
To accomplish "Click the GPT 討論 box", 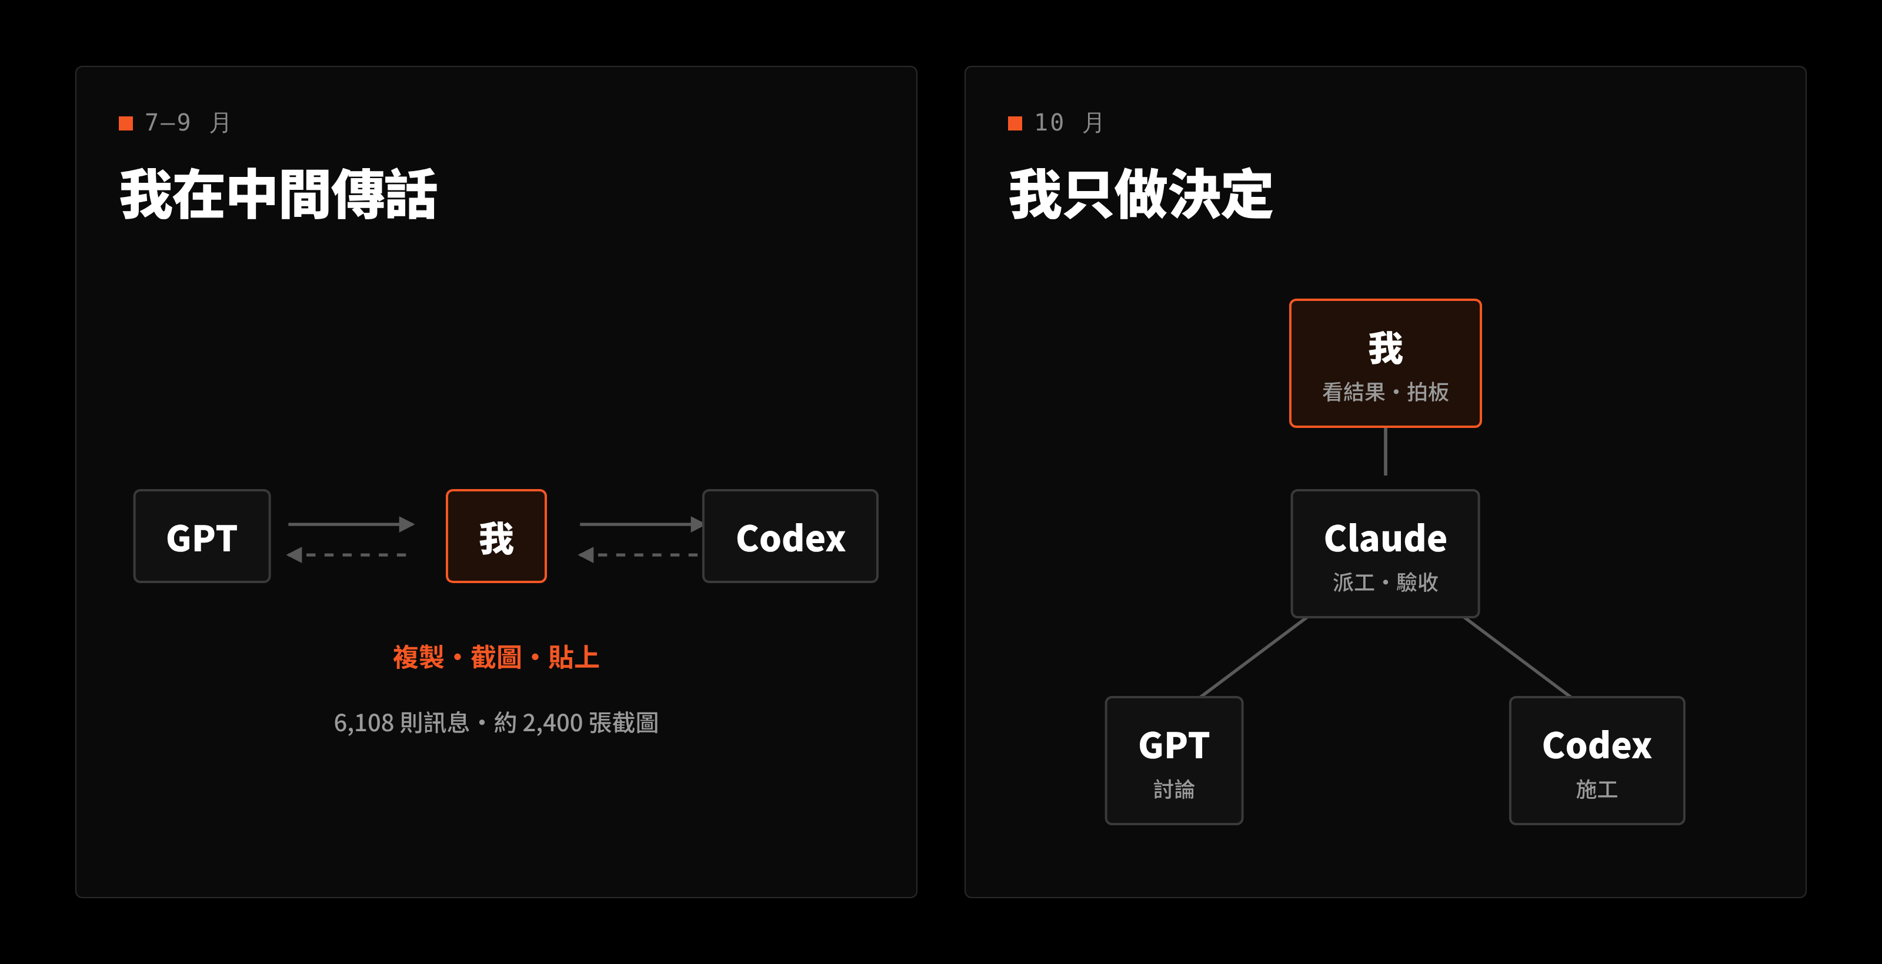I will coord(1174,760).
